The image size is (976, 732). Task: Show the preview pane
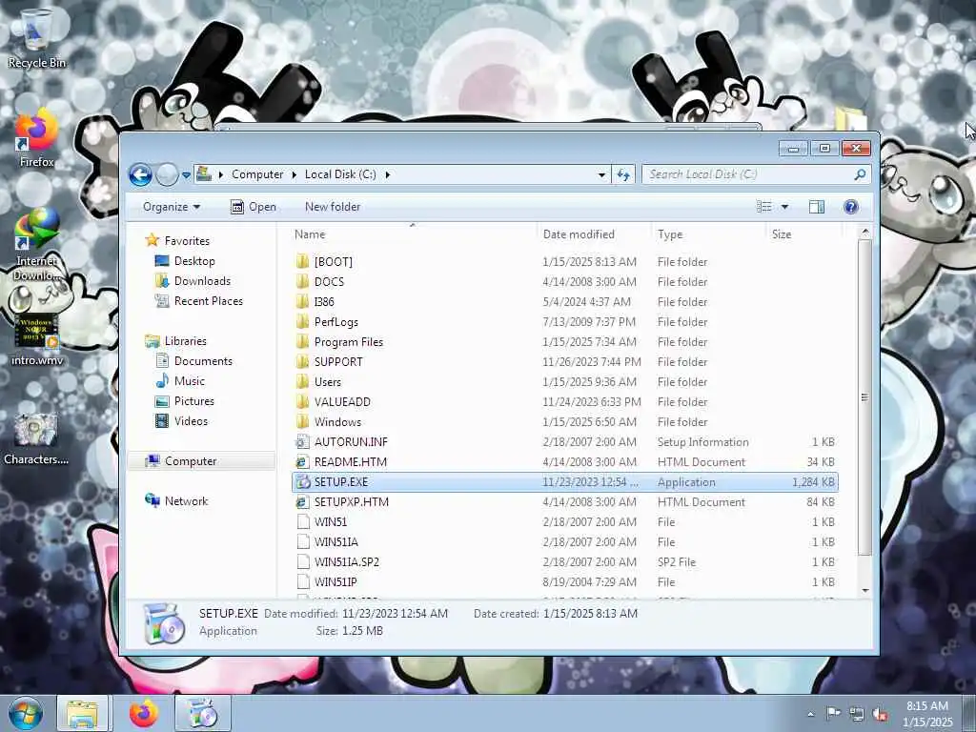(817, 207)
